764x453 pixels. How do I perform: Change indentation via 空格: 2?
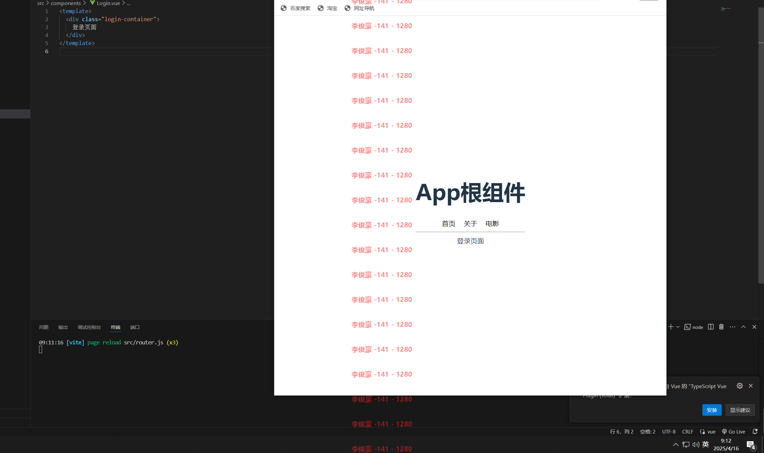(648, 431)
